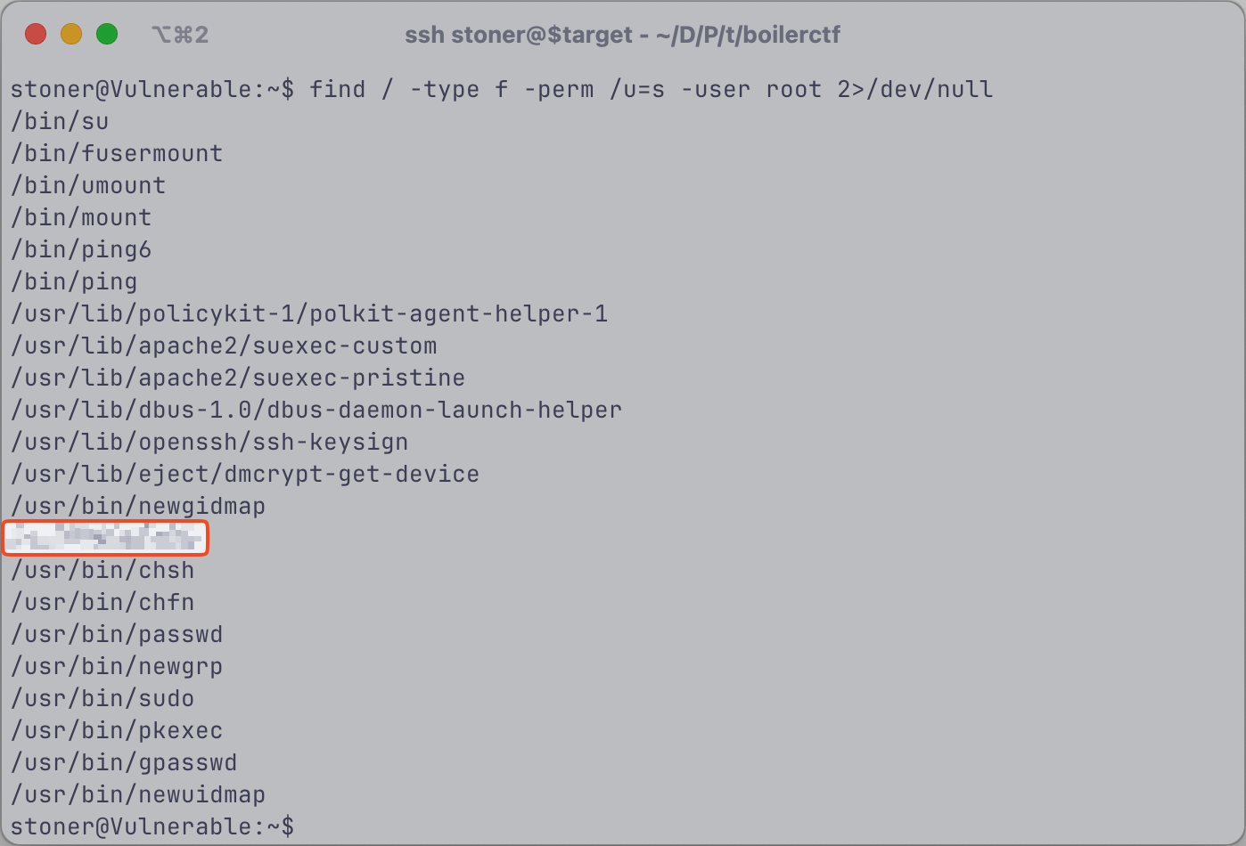Click the green fullscreen window button
Viewport: 1246px width, 846px height.
(x=107, y=35)
